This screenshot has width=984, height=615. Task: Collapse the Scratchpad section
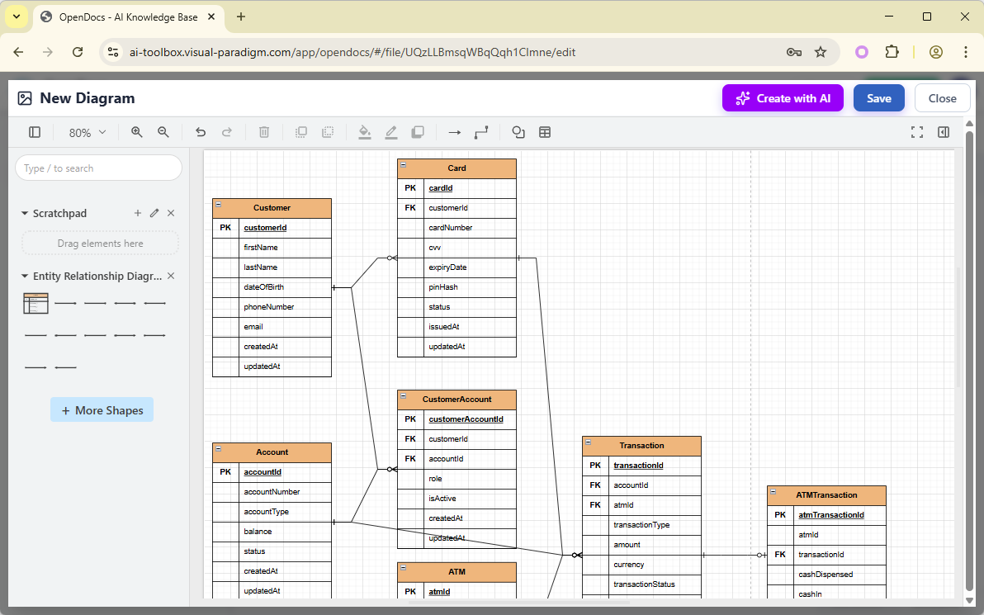(24, 213)
